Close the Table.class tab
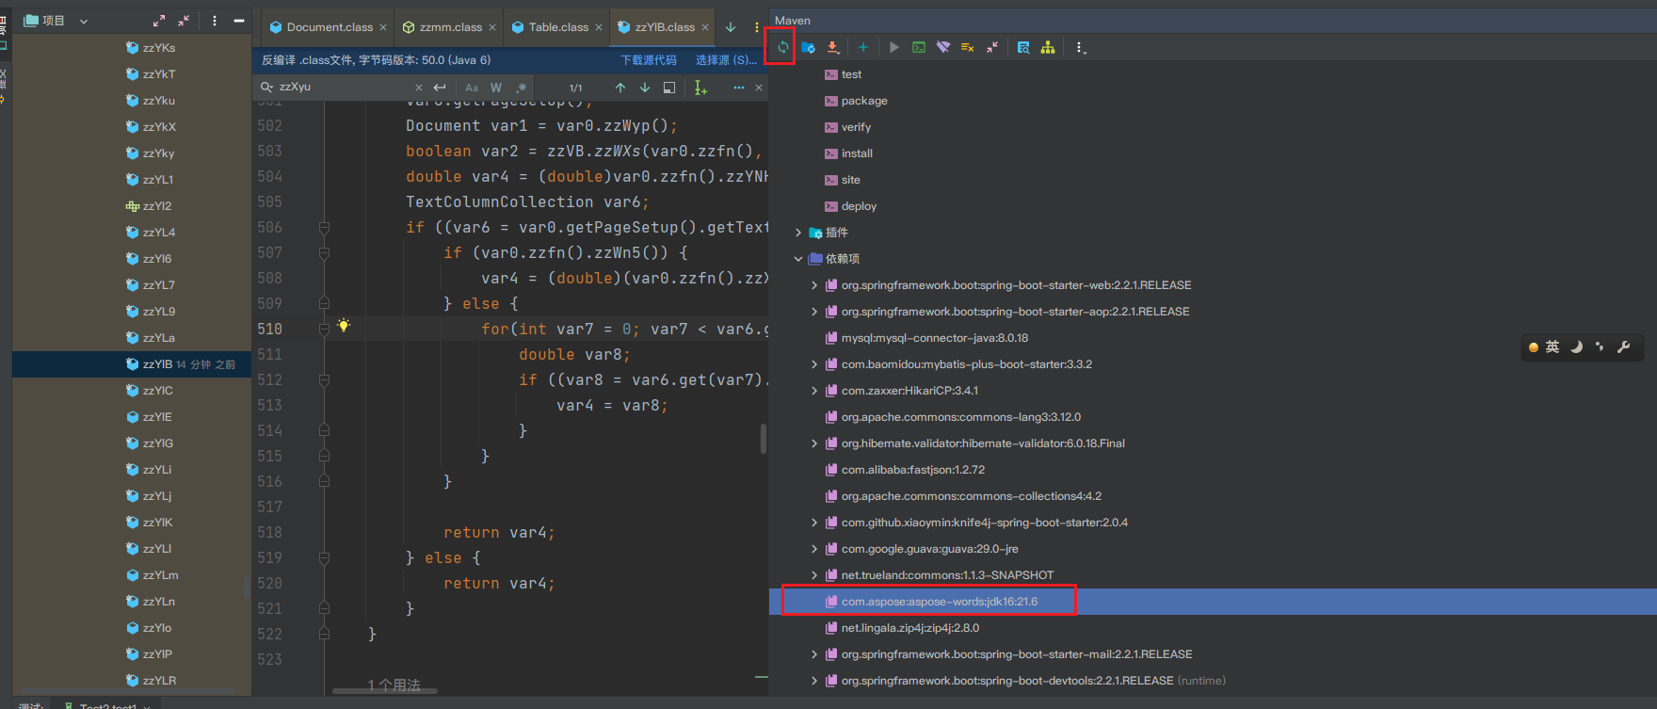The height and width of the screenshot is (709, 1657). 599,27
